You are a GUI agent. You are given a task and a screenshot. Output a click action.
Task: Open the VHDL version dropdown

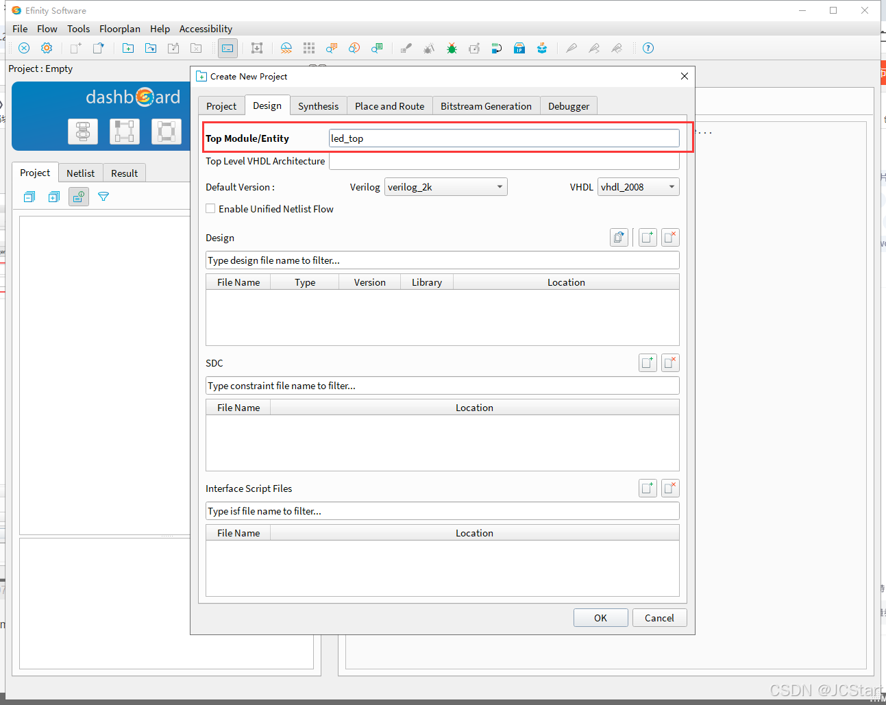[x=639, y=187]
